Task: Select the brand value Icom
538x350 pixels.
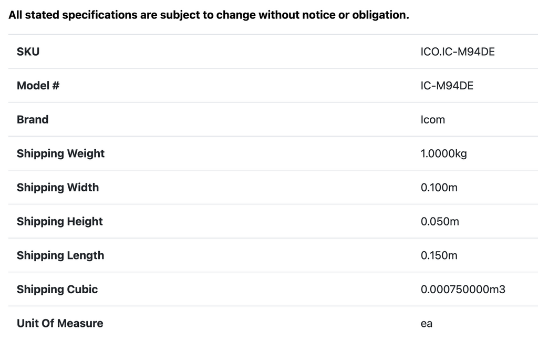Action: click(433, 119)
